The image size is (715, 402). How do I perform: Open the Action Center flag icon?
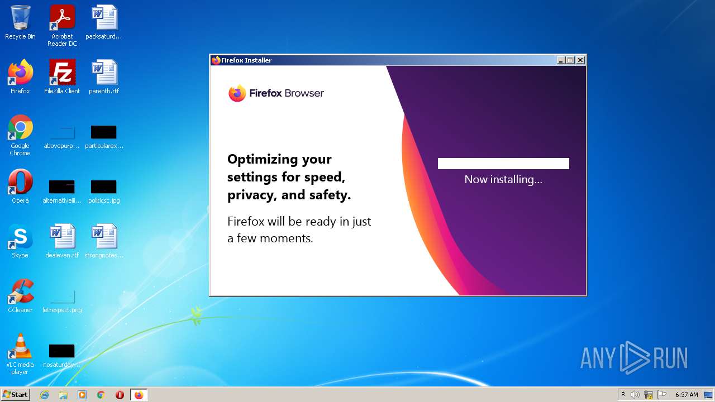662,395
